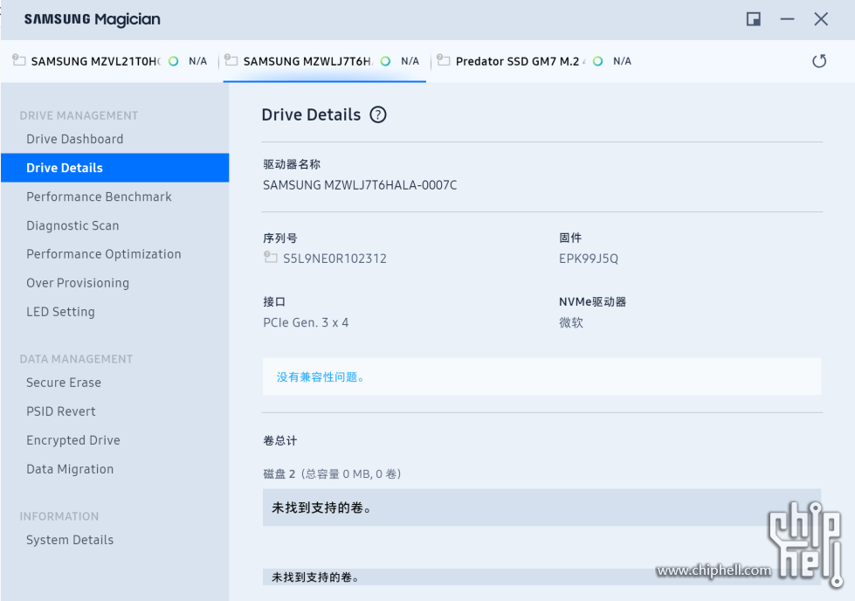
Task: Click N/A on Predator SSD tab
Action: 622,61
